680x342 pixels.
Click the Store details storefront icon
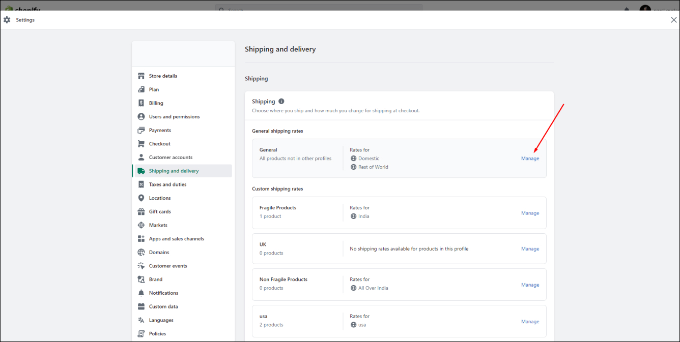click(x=141, y=76)
